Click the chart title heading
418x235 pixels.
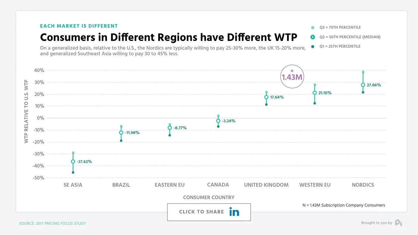(x=168, y=37)
